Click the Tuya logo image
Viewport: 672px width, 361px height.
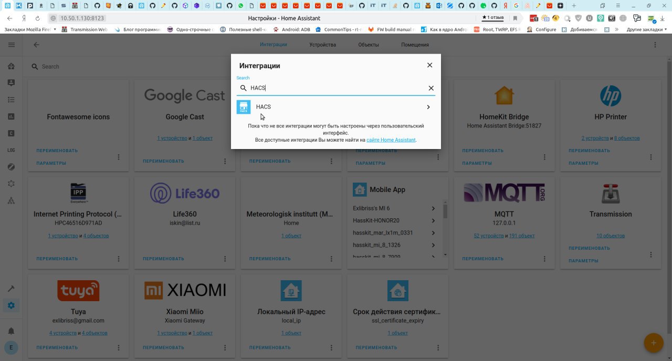point(78,290)
